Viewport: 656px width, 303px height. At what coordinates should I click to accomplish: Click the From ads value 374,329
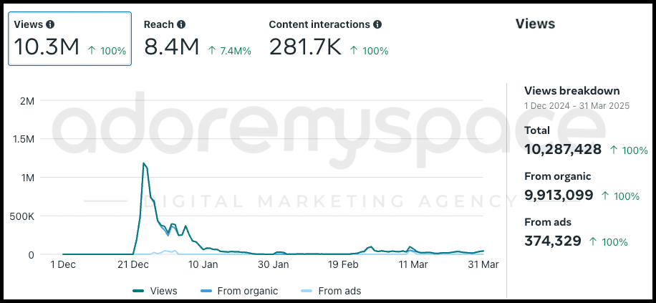(553, 241)
